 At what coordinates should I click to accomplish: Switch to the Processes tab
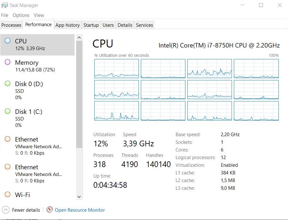[11, 25]
